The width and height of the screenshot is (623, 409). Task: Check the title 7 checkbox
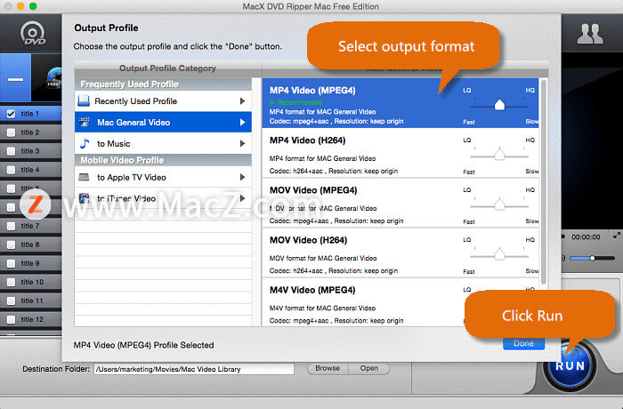coord(11,226)
